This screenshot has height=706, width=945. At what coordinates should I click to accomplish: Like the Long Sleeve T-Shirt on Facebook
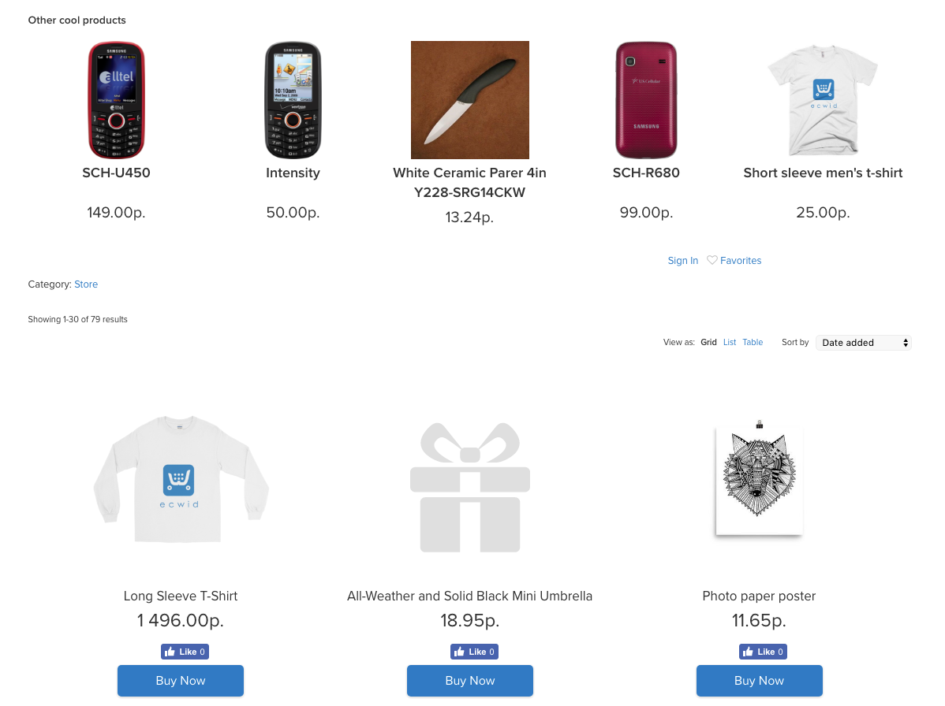(185, 652)
